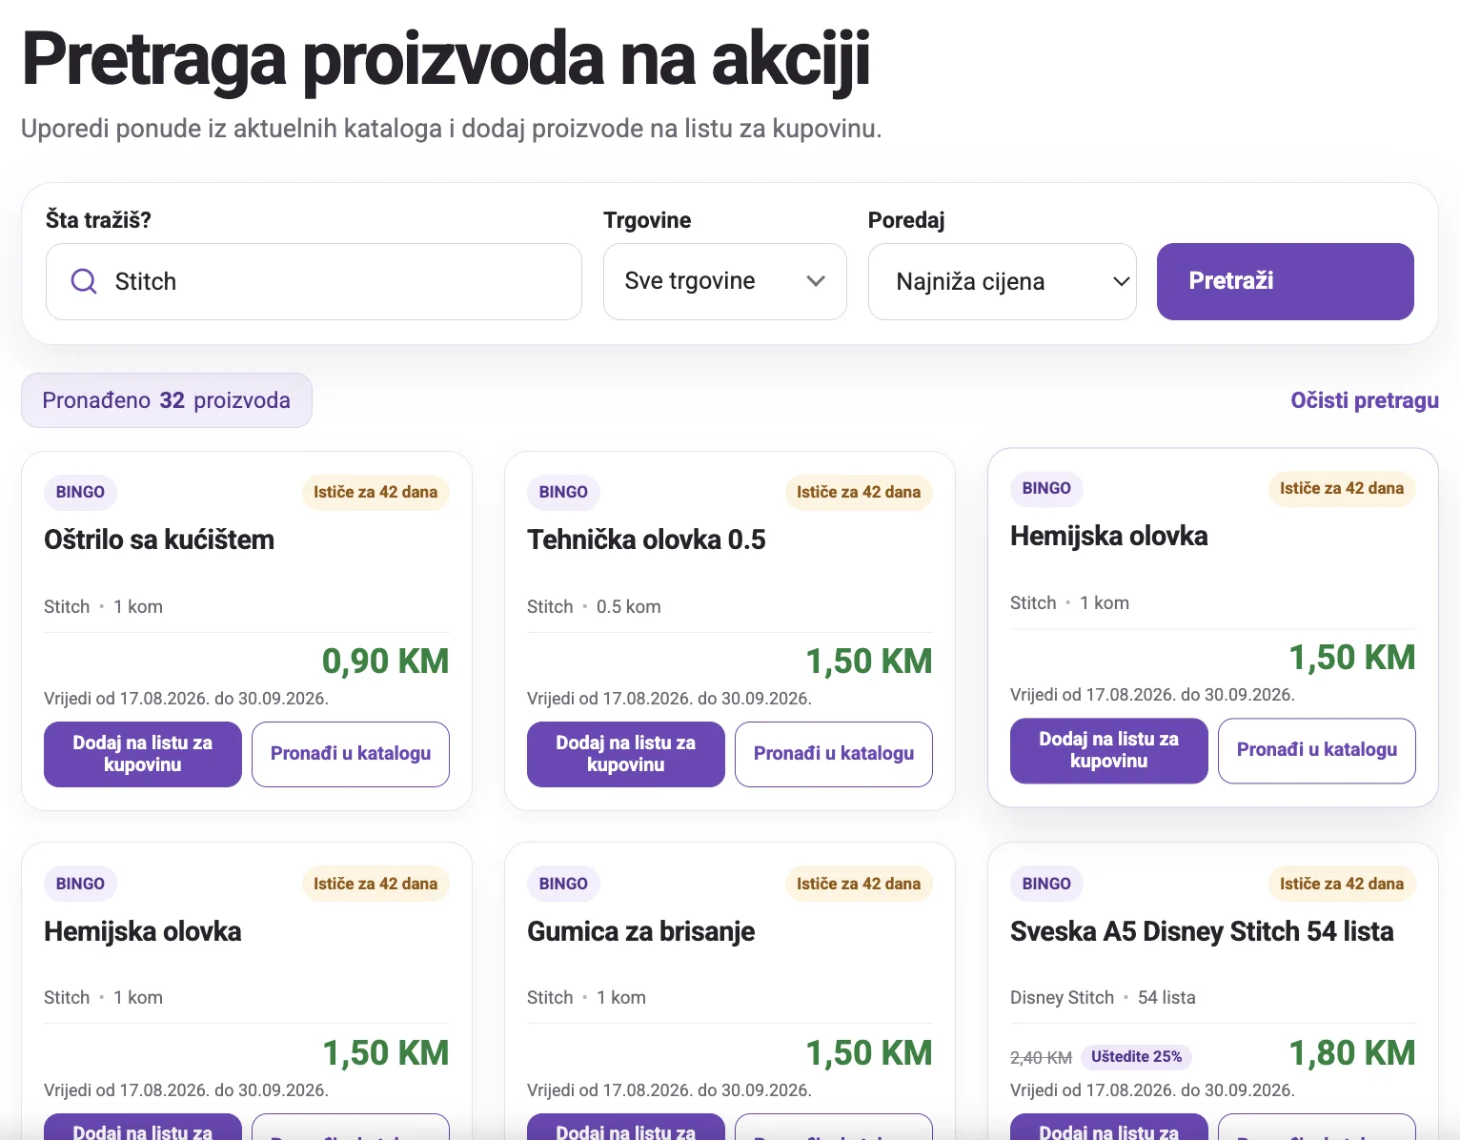Click the BINGO badge on Gumica za brisanje
Viewport: 1460px width, 1140px height.
(563, 884)
